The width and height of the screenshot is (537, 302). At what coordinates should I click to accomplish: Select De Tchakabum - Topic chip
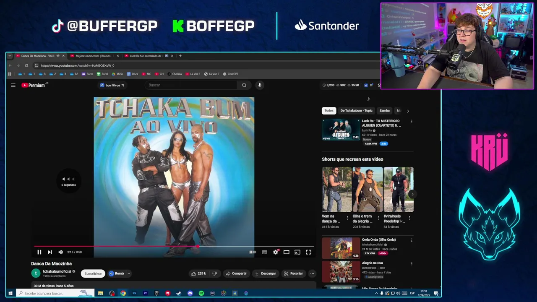[356, 111]
